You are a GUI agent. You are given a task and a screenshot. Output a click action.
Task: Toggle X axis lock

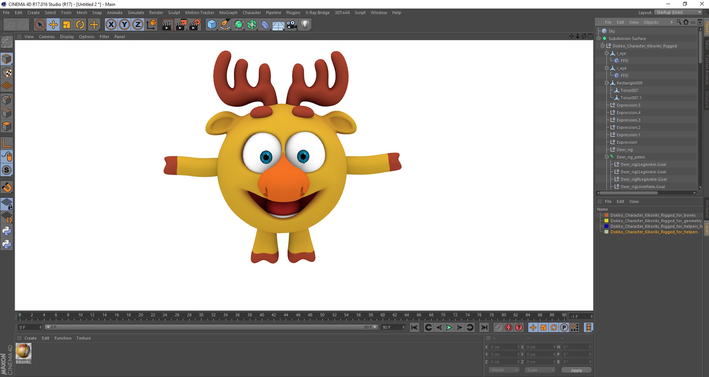point(111,25)
